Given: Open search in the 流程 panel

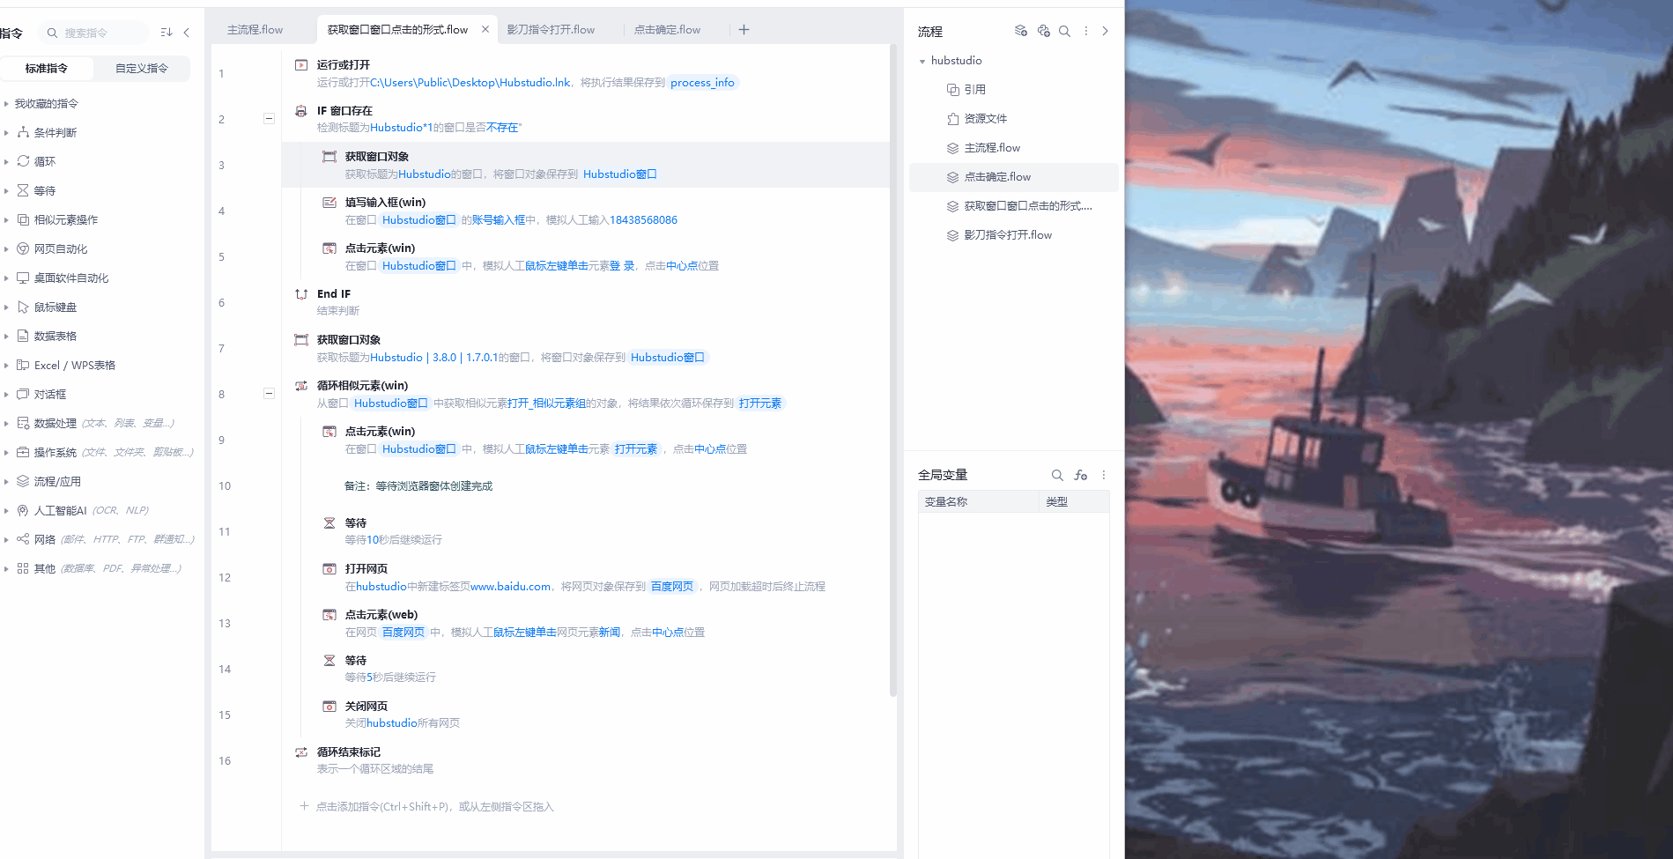Looking at the screenshot, I should (1064, 31).
